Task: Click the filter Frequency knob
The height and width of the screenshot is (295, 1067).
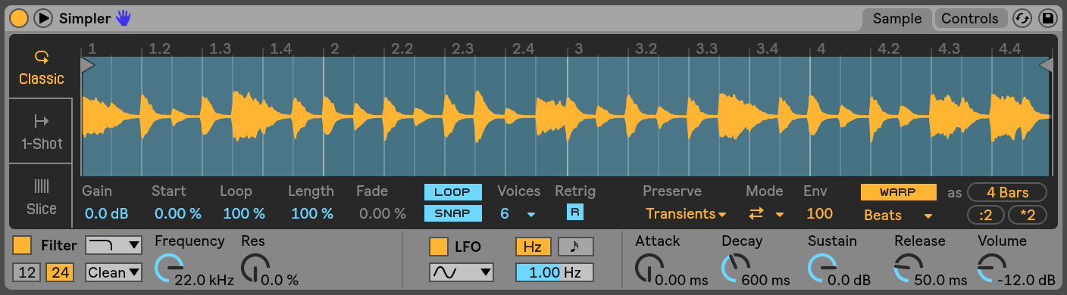Action: [x=169, y=268]
